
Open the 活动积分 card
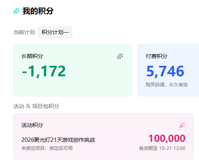pos(103,136)
